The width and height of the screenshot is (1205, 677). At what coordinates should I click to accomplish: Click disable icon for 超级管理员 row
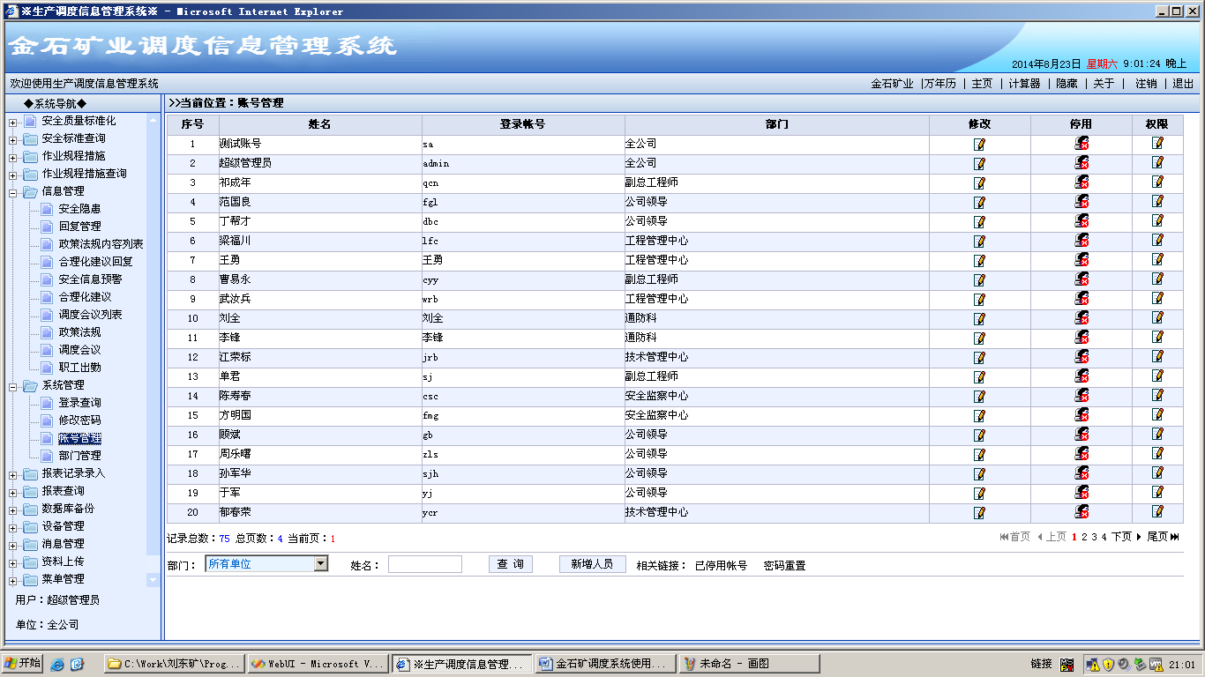1081,163
